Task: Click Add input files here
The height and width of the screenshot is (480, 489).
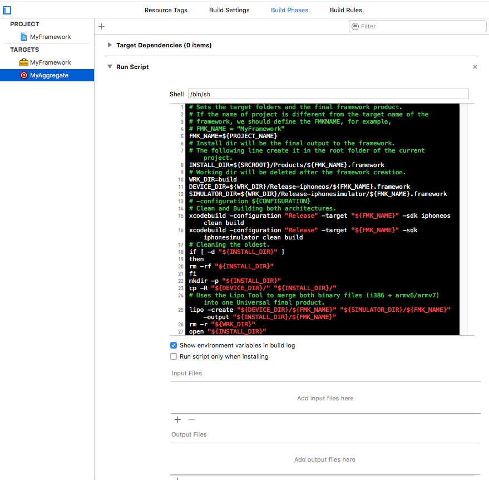Action: (325, 398)
